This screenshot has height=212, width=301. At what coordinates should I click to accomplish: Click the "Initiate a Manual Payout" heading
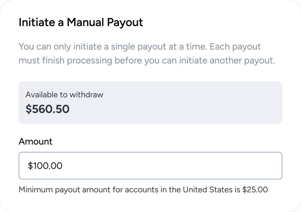click(81, 22)
